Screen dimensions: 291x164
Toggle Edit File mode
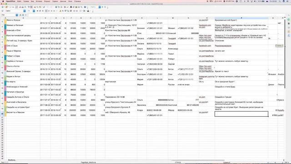pos(16,7)
